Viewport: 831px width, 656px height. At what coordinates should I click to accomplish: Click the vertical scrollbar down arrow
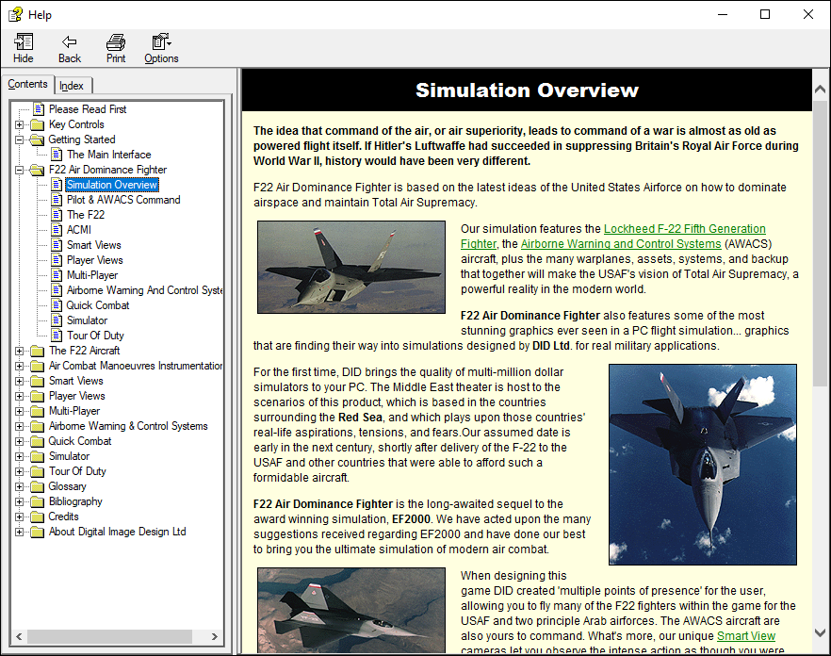coord(820,632)
